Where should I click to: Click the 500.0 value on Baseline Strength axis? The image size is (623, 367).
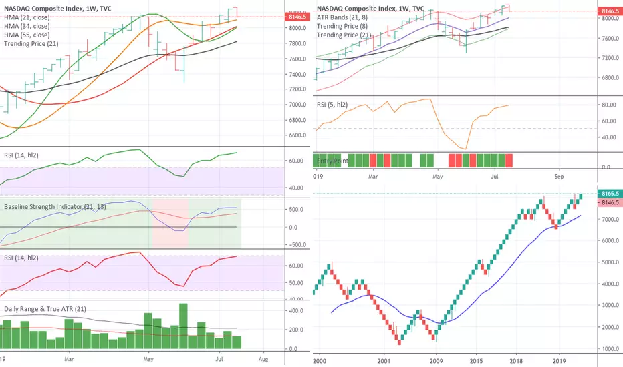pyautogui.click(x=296, y=209)
